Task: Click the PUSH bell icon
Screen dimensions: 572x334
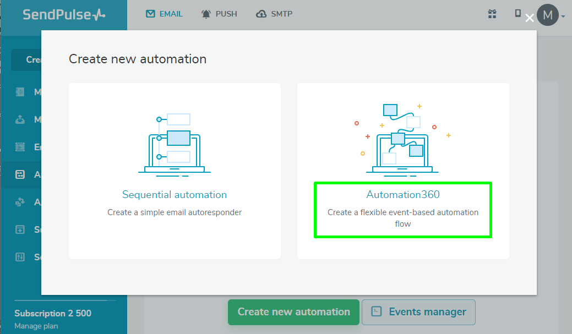Action: 206,14
